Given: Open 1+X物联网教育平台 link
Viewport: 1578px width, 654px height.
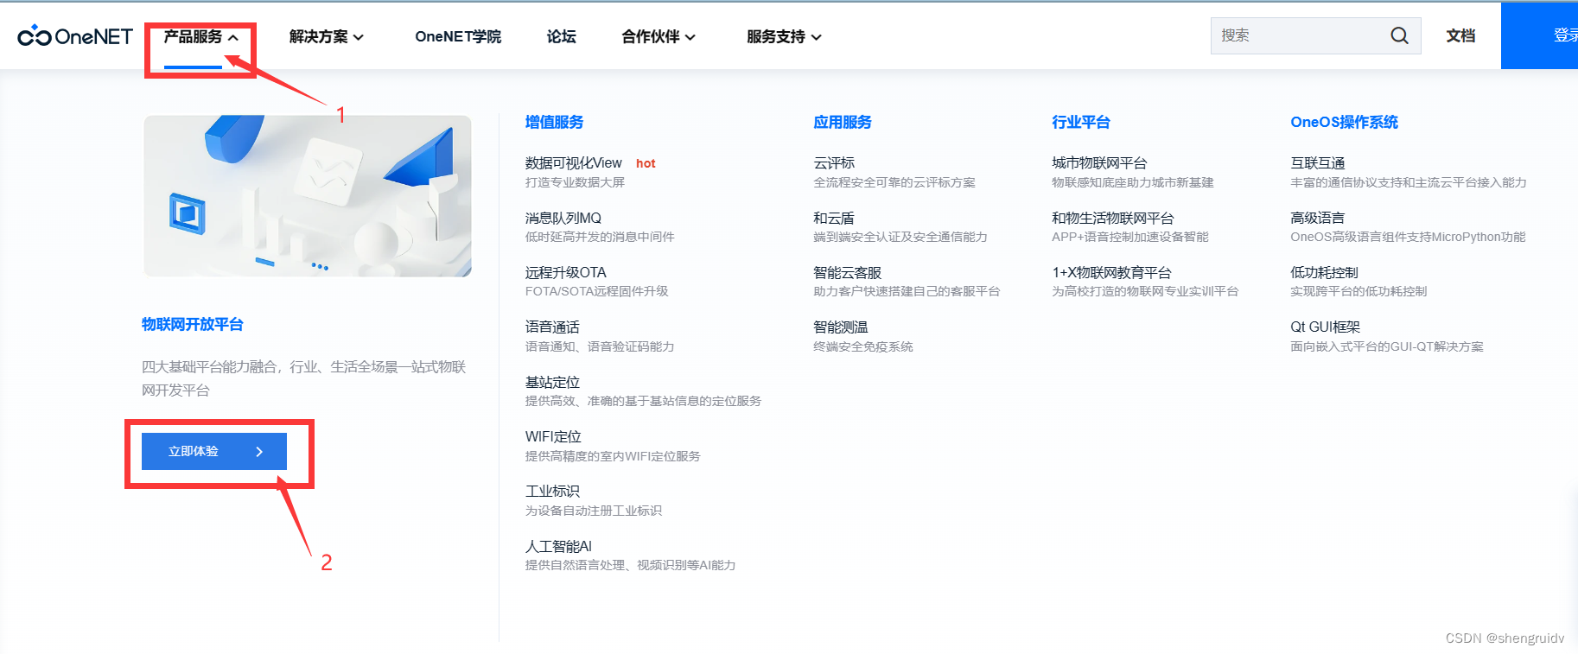Looking at the screenshot, I should pyautogui.click(x=1111, y=272).
